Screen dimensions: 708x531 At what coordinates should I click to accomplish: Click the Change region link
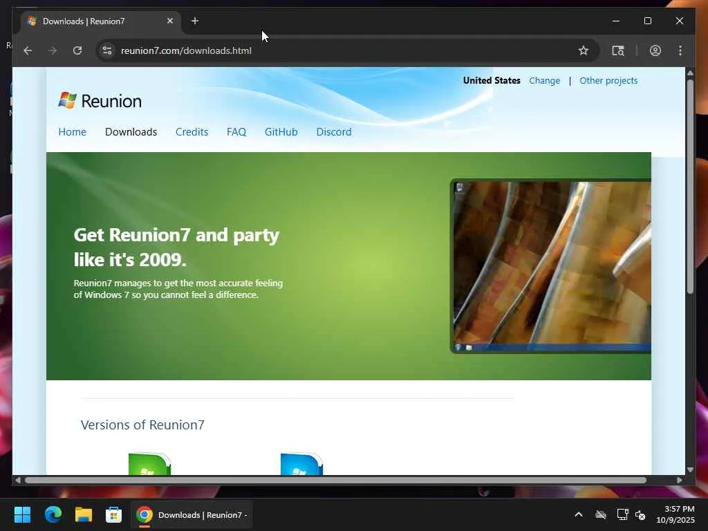pos(545,80)
